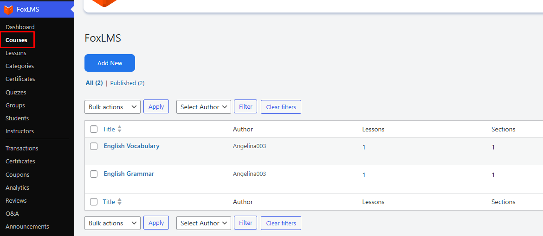Image resolution: width=543 pixels, height=236 pixels.
Task: Toggle the select-all checkbox in table footer
Action: pos(94,202)
